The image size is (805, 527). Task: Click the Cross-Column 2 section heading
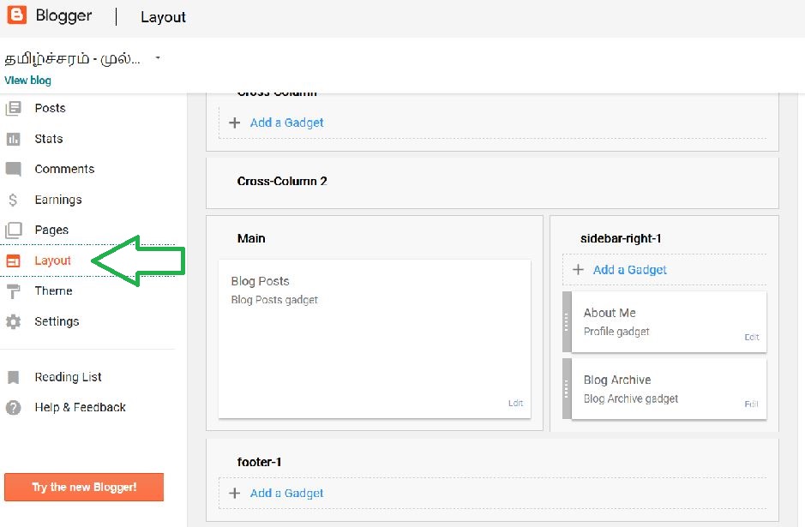(282, 181)
